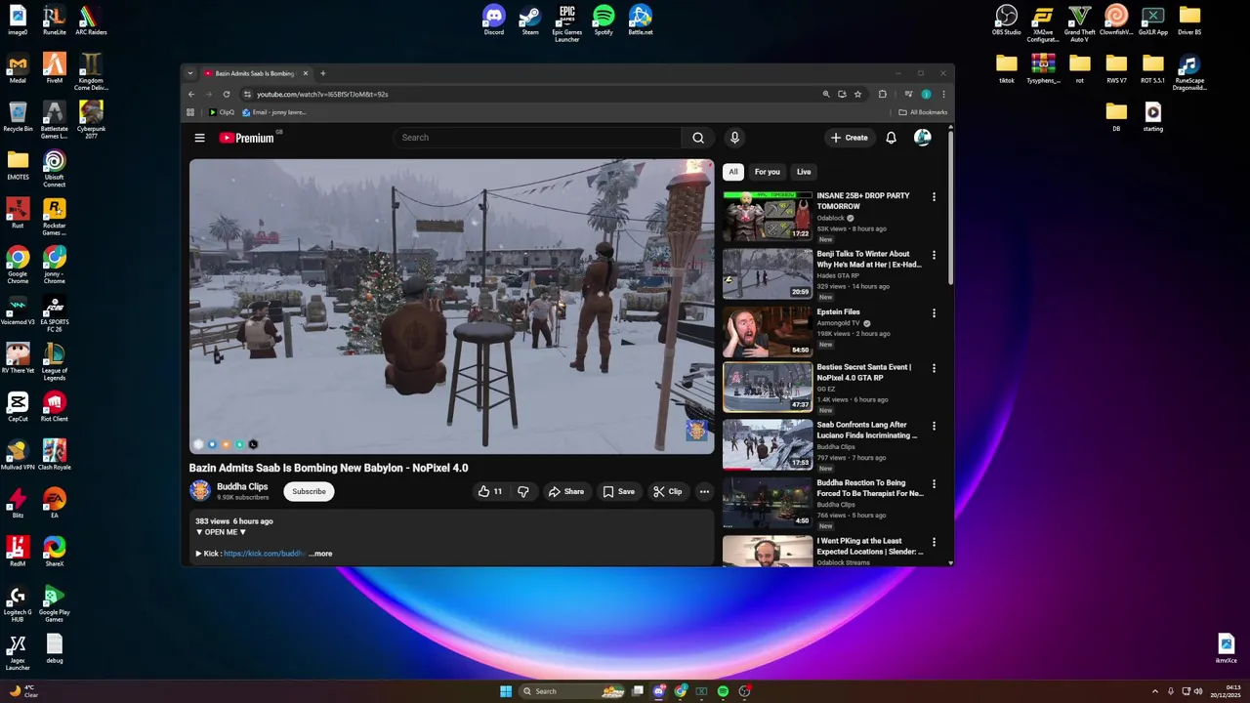Screen dimensions: 1250x703
Task: Open the YouTube account avatar menu
Action: pyautogui.click(x=922, y=138)
